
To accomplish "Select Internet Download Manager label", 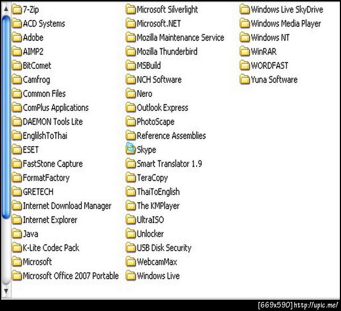I will tap(67, 206).
